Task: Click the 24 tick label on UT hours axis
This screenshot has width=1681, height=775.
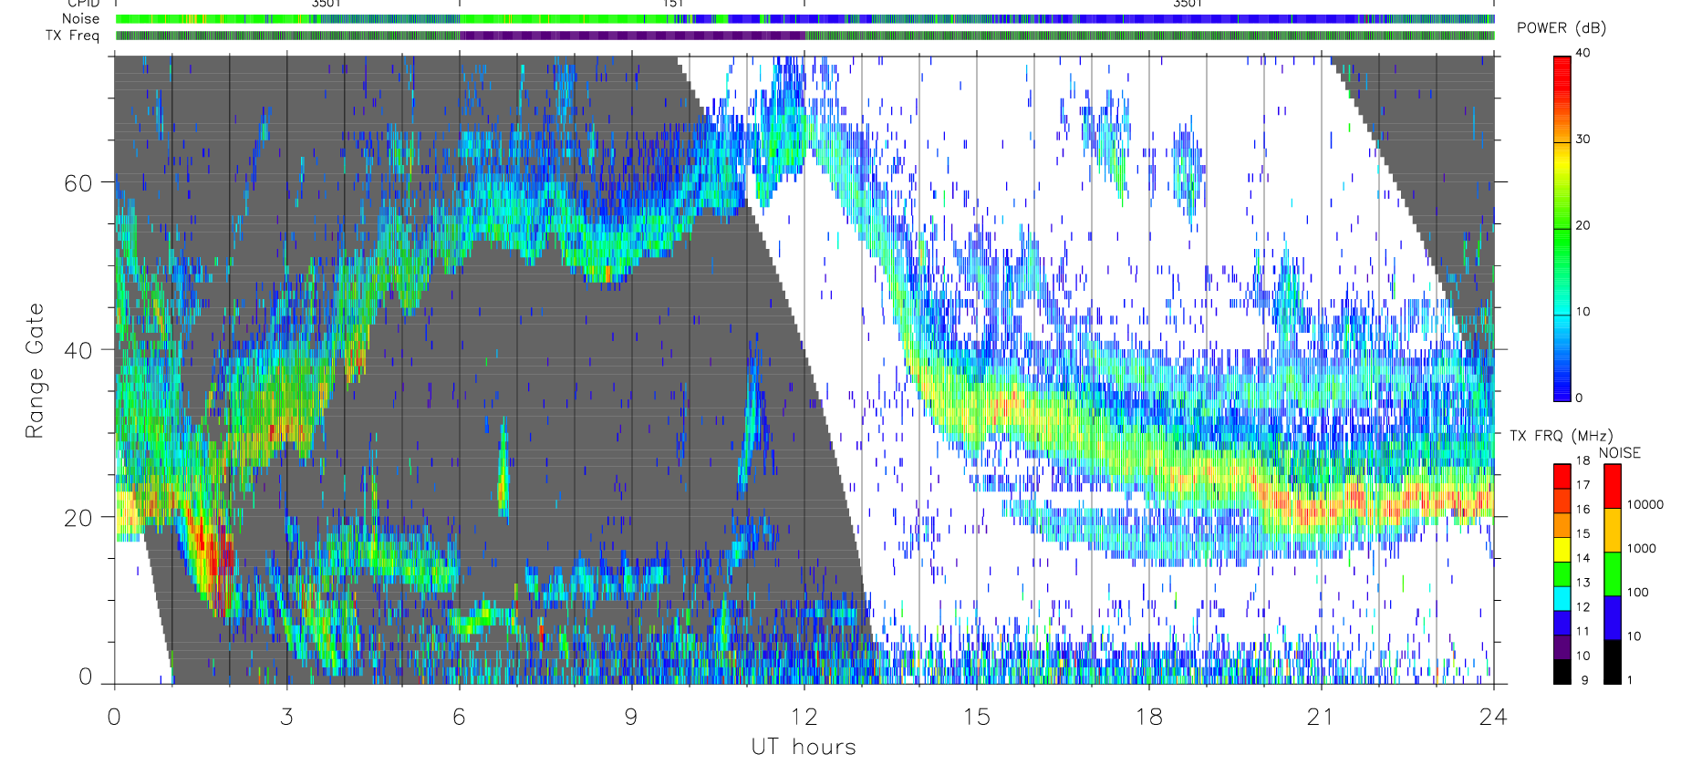Action: (1493, 718)
